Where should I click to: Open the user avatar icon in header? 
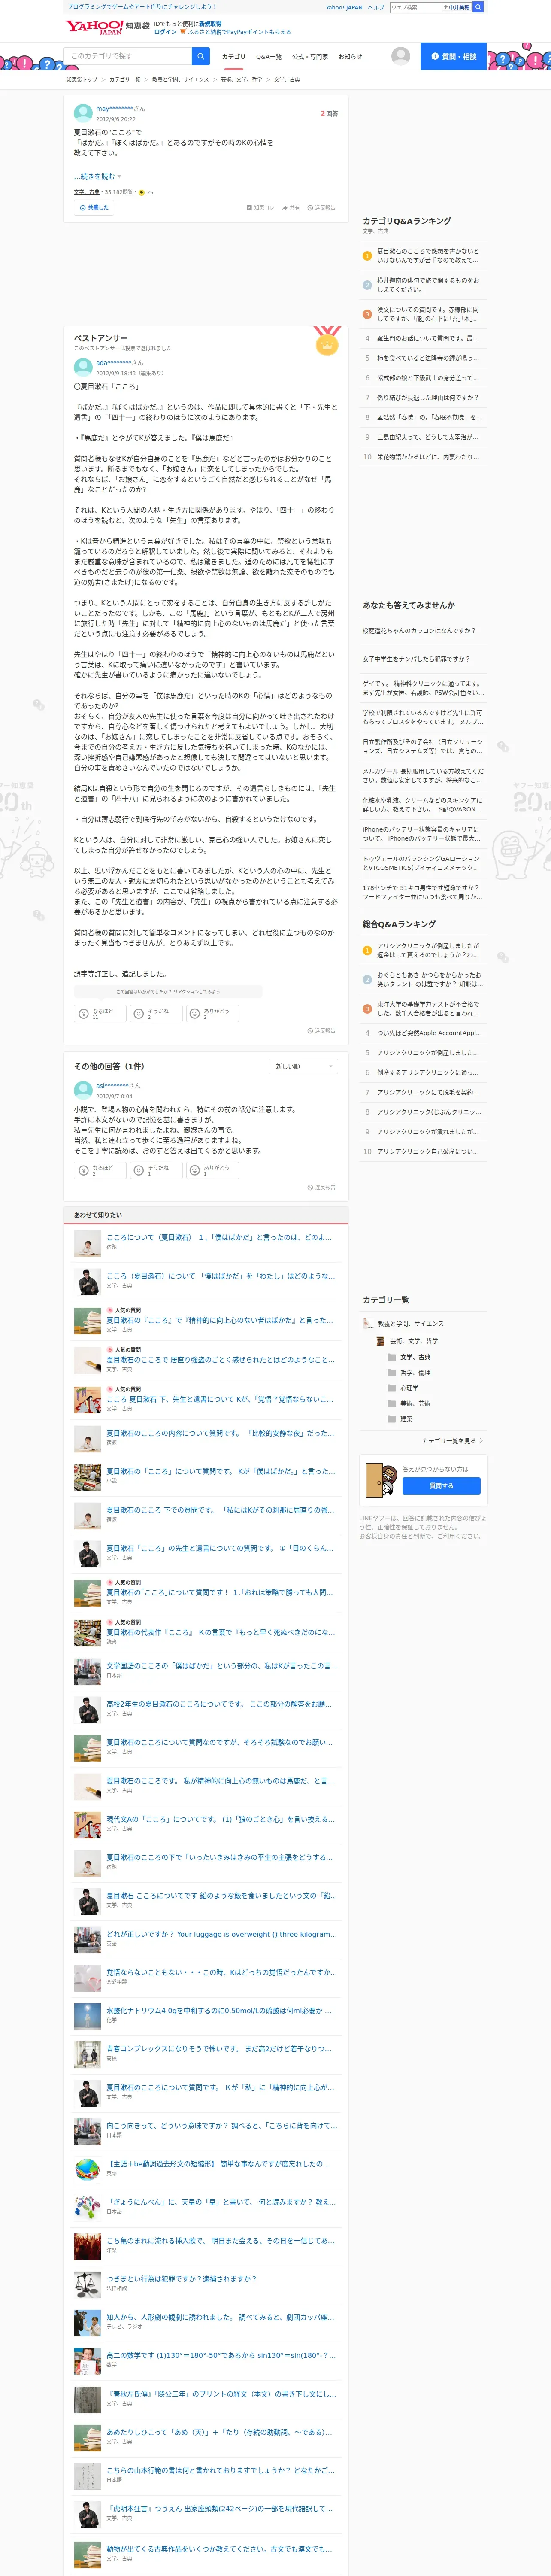click(x=401, y=56)
